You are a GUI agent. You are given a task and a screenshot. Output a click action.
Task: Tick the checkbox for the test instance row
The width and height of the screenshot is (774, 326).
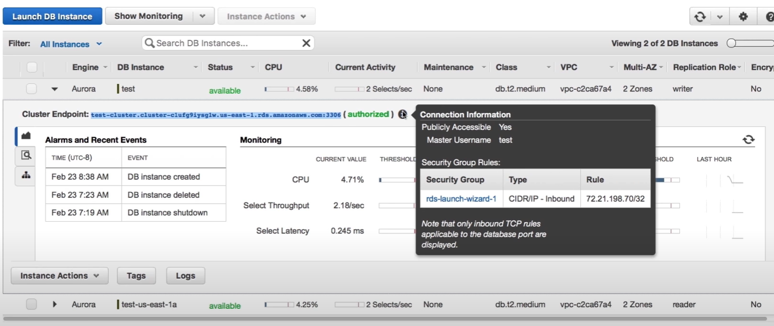pos(31,89)
